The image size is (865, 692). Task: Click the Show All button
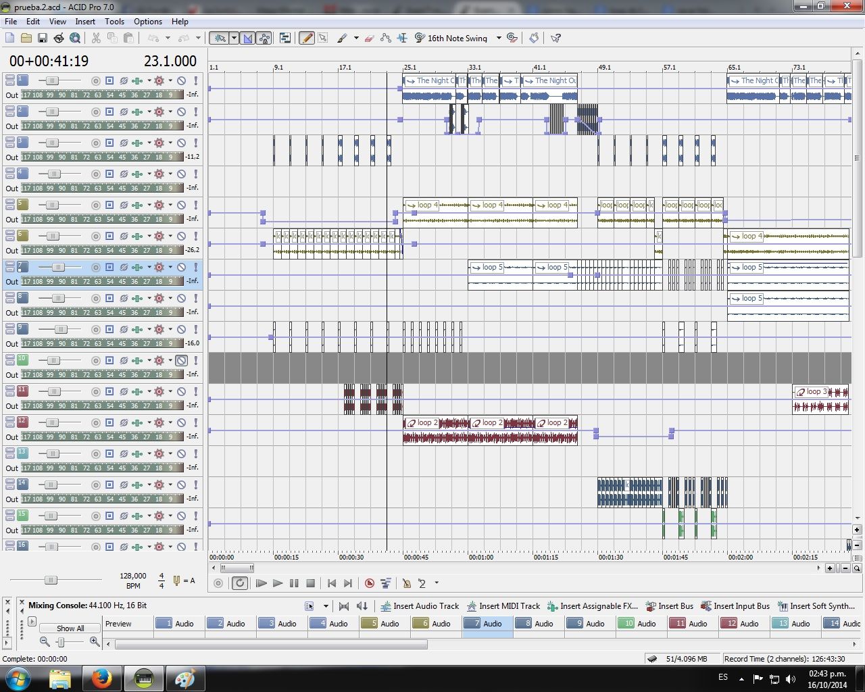[70, 628]
